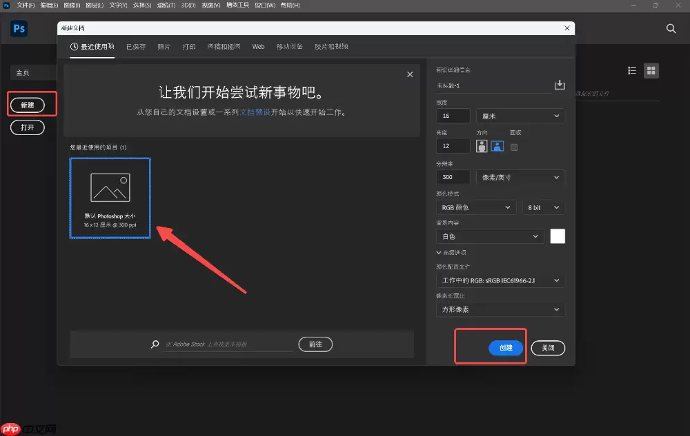Switch presets to list view icon
The image size is (690, 436).
tap(631, 70)
